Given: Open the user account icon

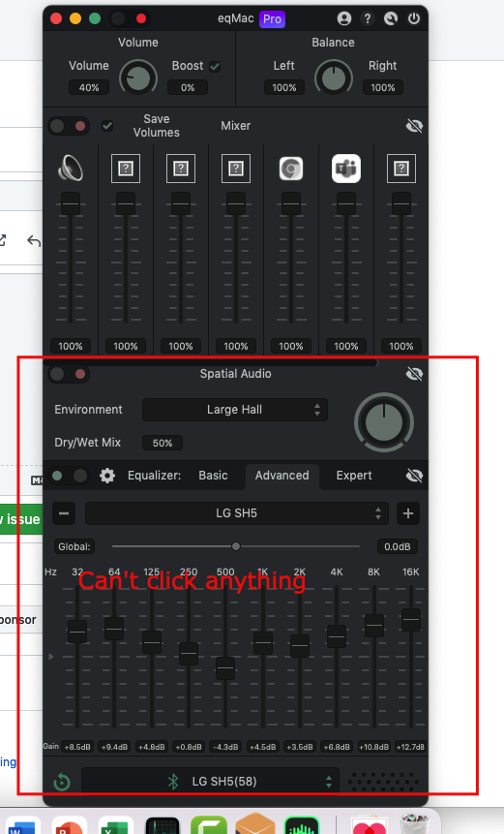Looking at the screenshot, I should 344,18.
